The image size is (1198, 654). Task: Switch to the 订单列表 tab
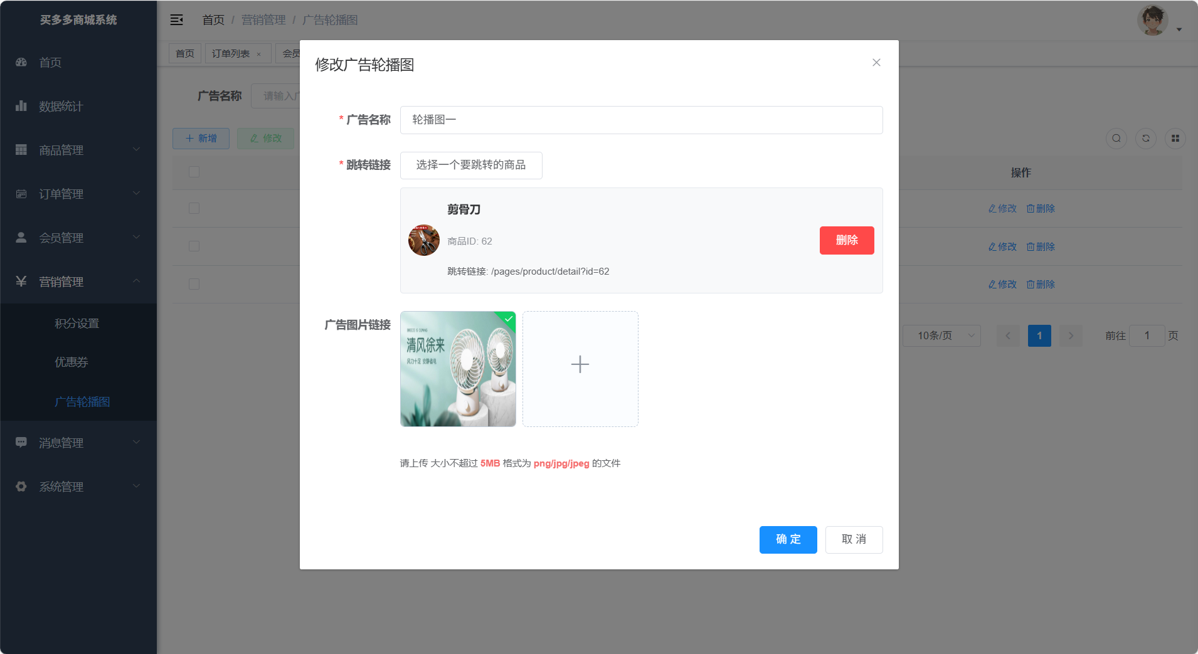pos(231,54)
